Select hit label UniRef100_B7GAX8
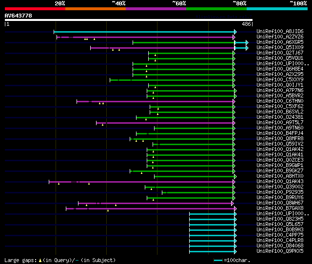Screen dimensions: 312x264 coord(280,208)
